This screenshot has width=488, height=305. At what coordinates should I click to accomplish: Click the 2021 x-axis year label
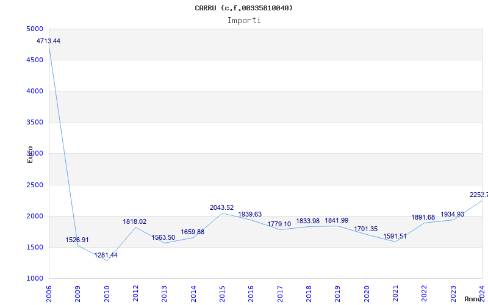tap(395, 294)
